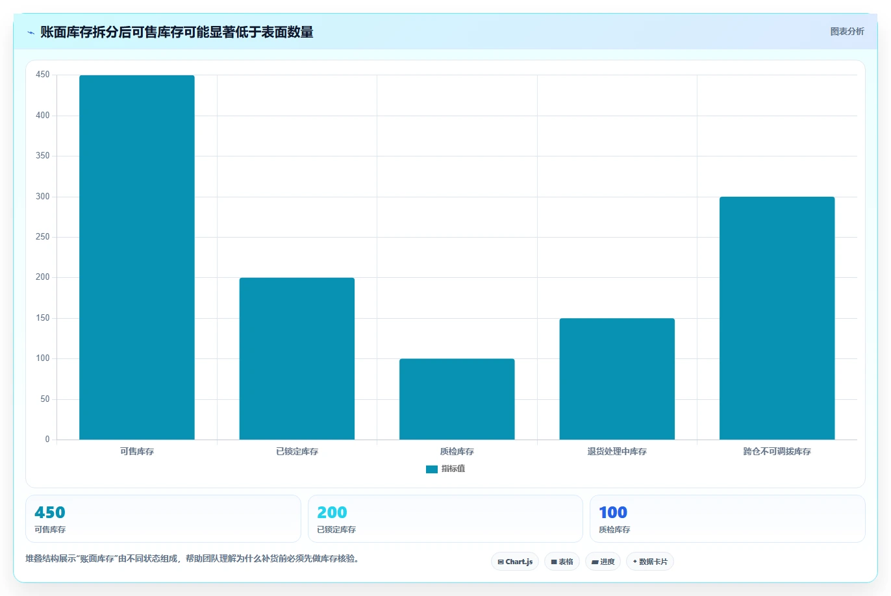Click the 质检库存 bar in chart
The image size is (891, 596).
click(x=457, y=399)
